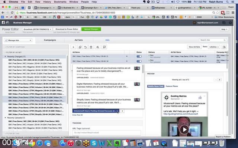Toggle status switch for Perry 30-64 D ad

(x=139, y=56)
